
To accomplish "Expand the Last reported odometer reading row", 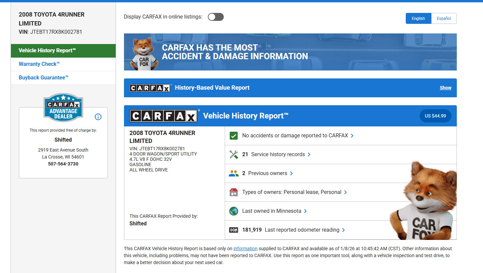I will 302,230.
